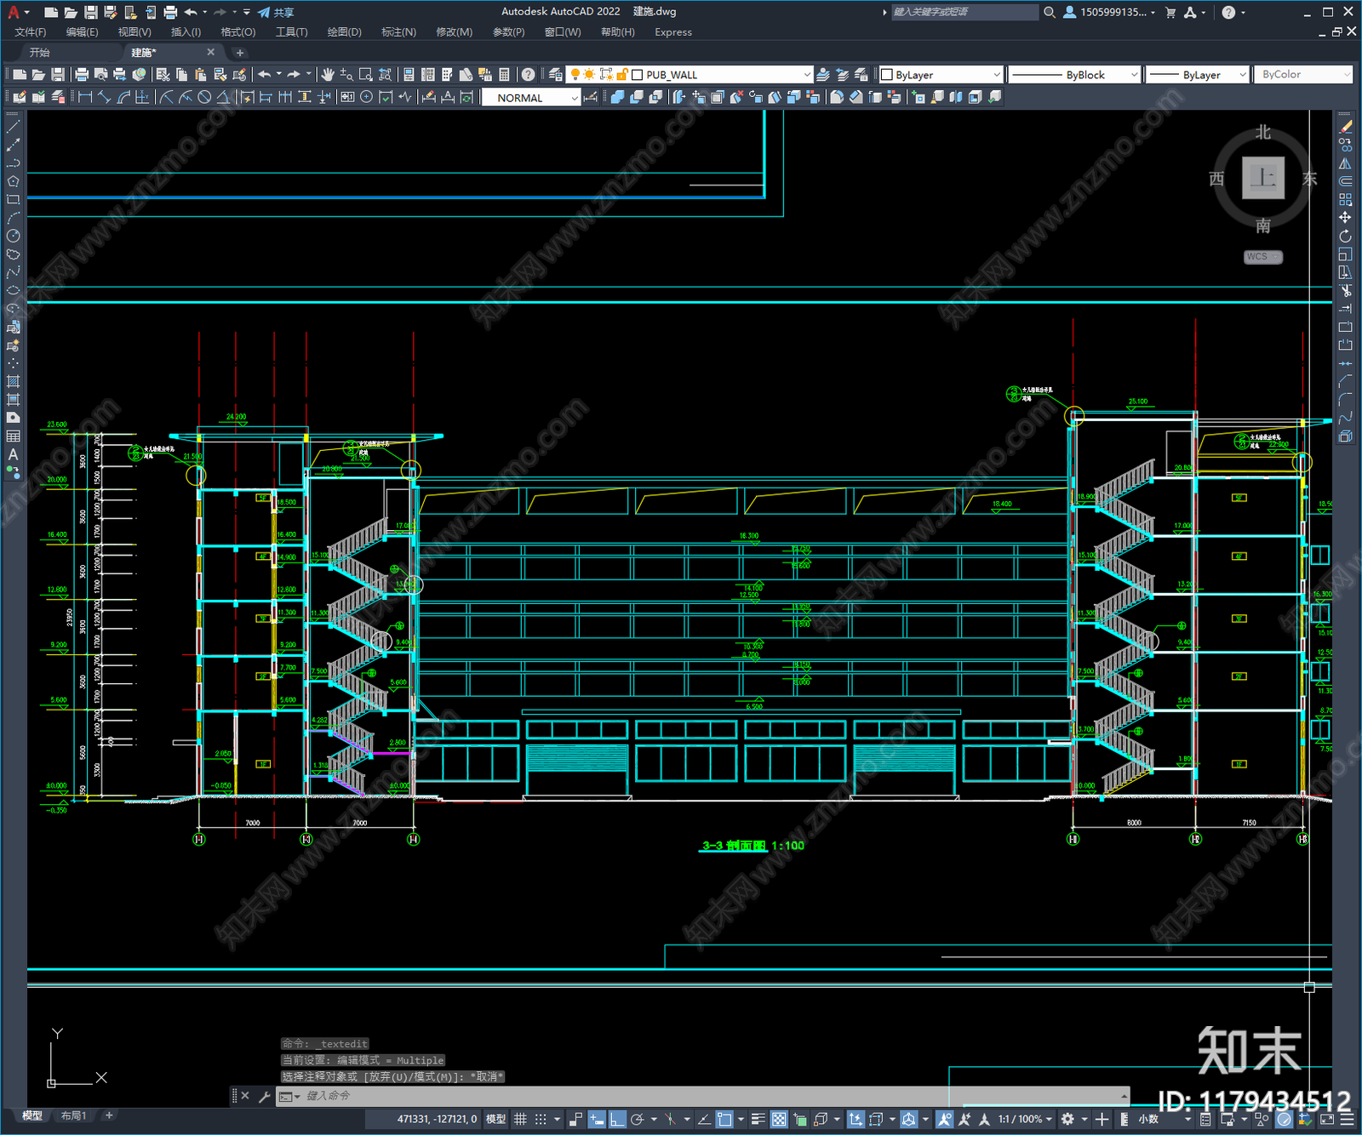Viewport: 1362px width, 1135px height.
Task: Select the Table tool in draw toolbar
Action: [x=13, y=436]
